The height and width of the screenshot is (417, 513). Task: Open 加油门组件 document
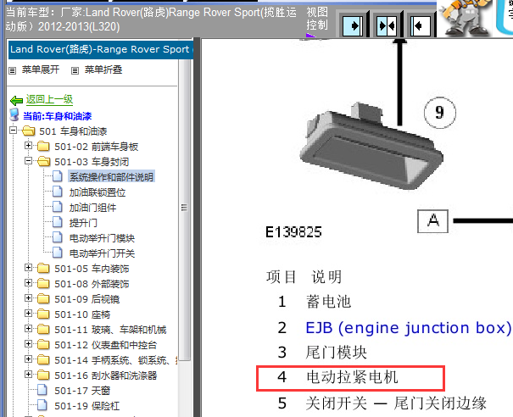pos(92,208)
